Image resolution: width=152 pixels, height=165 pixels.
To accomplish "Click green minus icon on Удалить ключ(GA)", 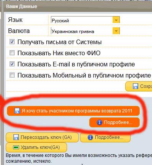I will (x=16, y=147).
